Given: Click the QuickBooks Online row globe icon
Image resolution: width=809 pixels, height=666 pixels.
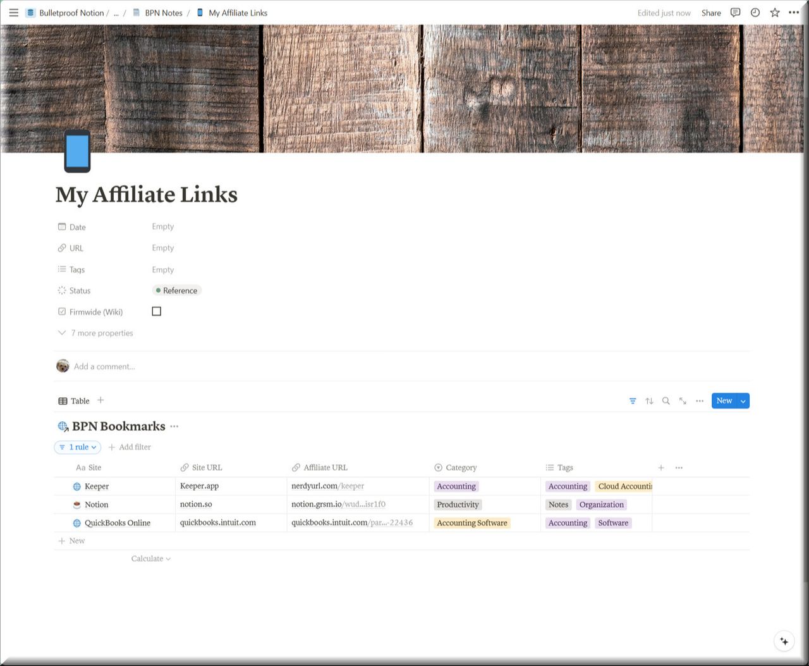Looking at the screenshot, I should pos(77,523).
